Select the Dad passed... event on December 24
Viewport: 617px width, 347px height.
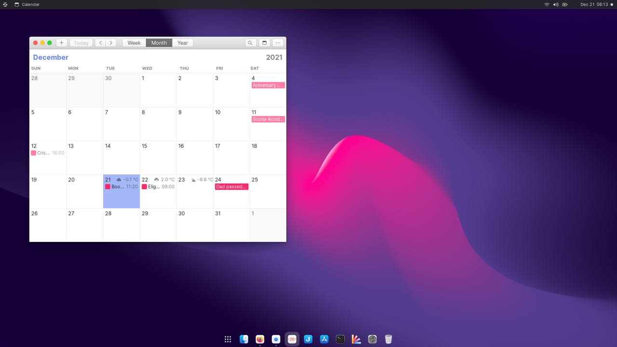pos(231,187)
